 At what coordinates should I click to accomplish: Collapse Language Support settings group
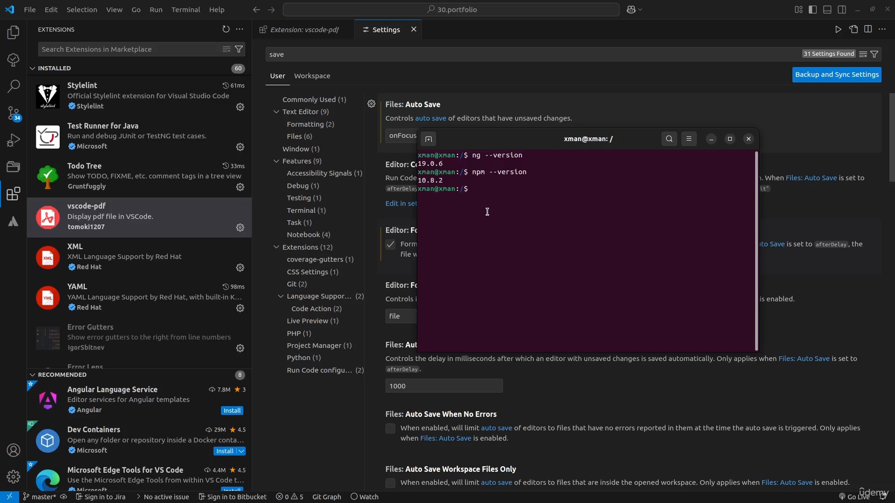pyautogui.click(x=281, y=296)
